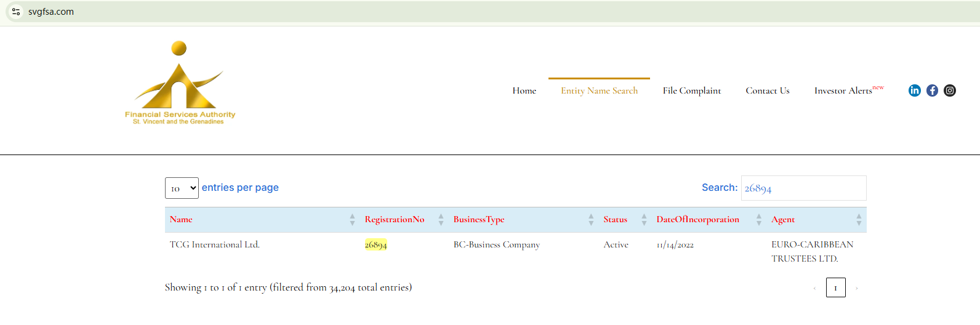
Task: Click the site info icon in address bar
Action: coord(16,12)
